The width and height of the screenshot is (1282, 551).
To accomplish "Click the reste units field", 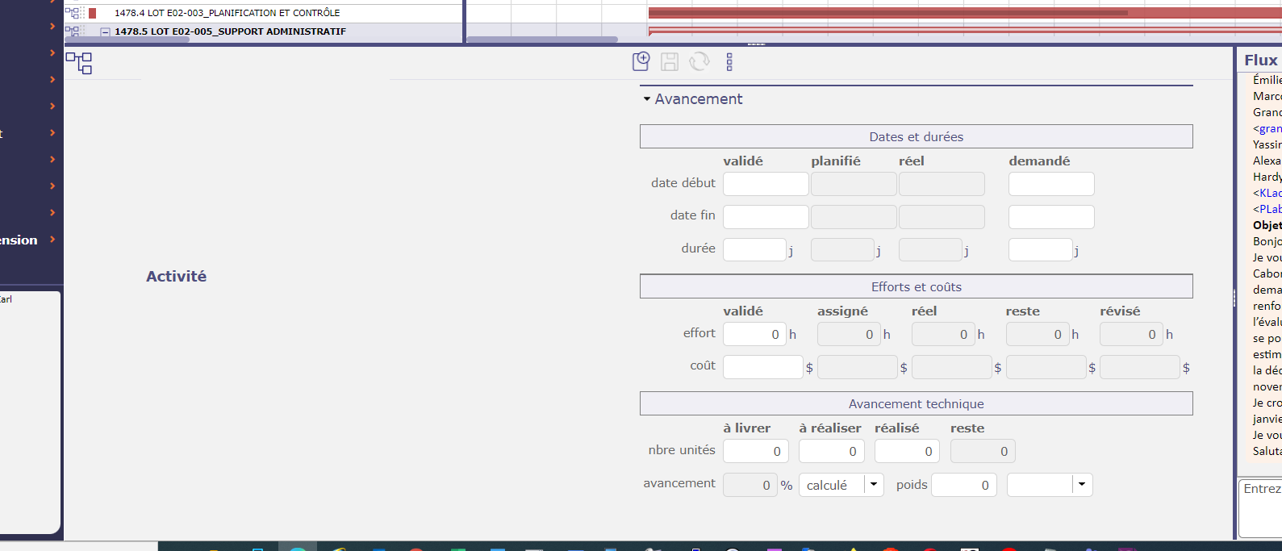I will click(983, 451).
